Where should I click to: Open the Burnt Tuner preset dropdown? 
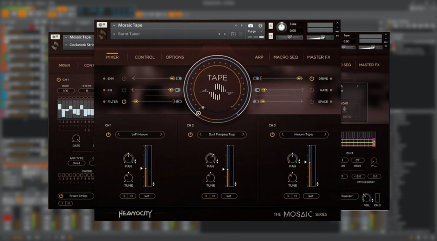[x=114, y=34]
